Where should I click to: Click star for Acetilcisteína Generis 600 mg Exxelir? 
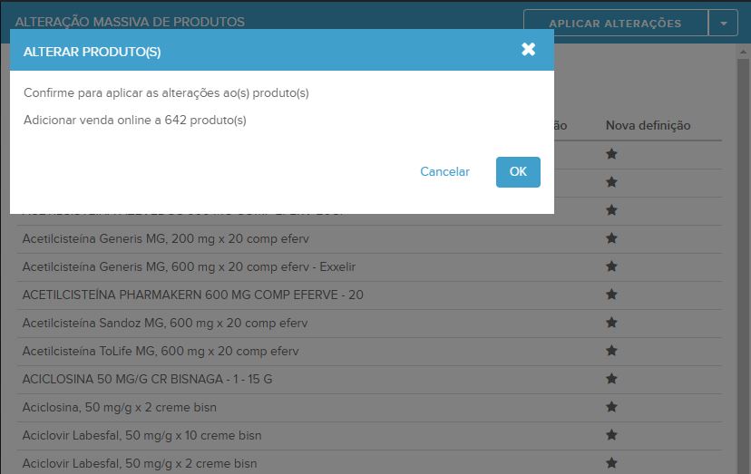pyautogui.click(x=611, y=266)
